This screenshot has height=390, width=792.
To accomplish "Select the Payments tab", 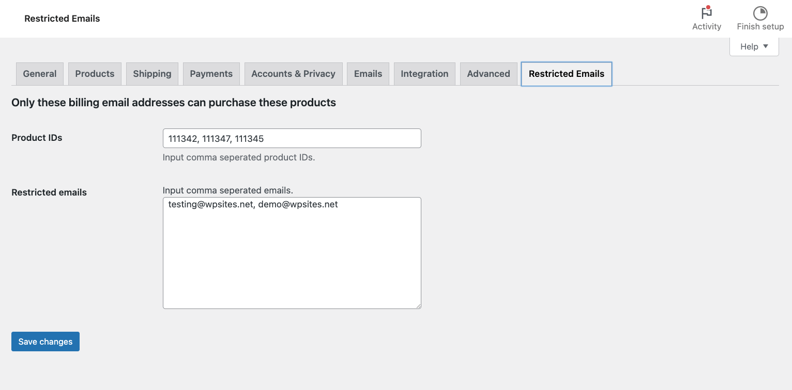I will pos(211,74).
